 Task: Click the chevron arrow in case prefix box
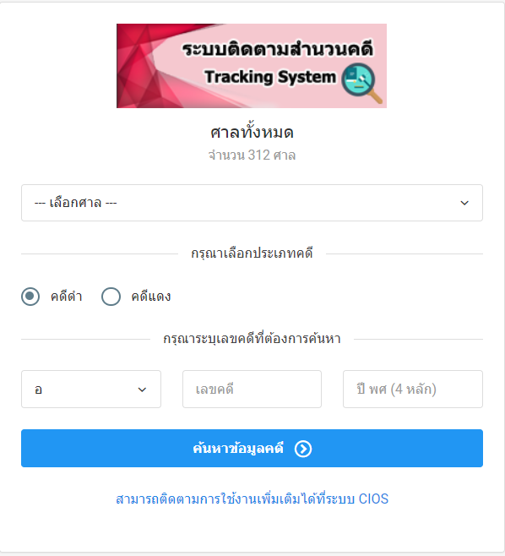click(142, 390)
